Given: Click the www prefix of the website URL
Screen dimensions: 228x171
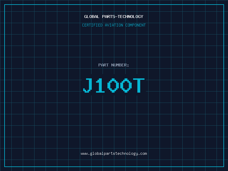Looking at the screenshot, I should tap(84, 153).
